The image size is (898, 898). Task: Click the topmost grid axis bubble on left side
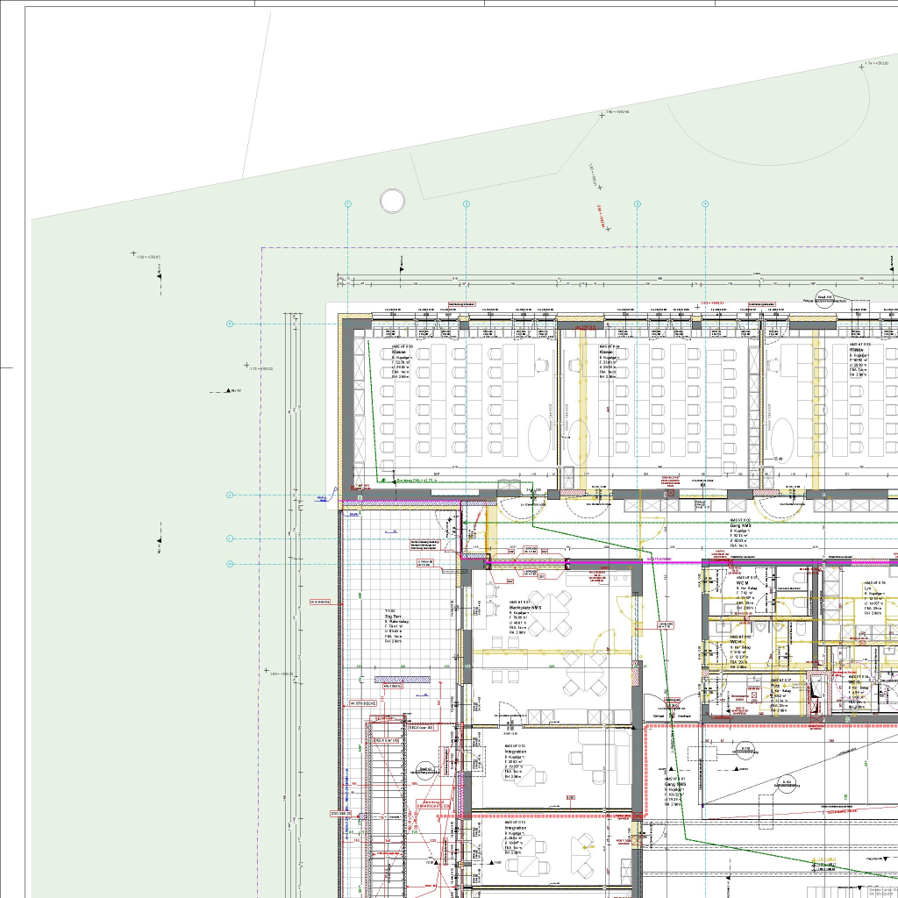(230, 324)
